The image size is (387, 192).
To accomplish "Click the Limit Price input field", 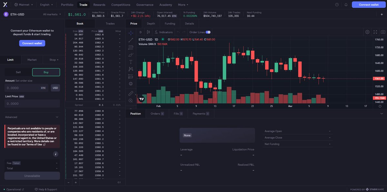I will click(32, 104).
